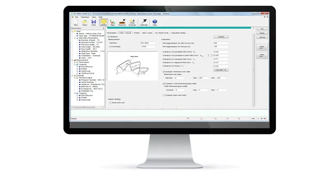
Task: Click the Diameter input field
Action: [x=144, y=43]
